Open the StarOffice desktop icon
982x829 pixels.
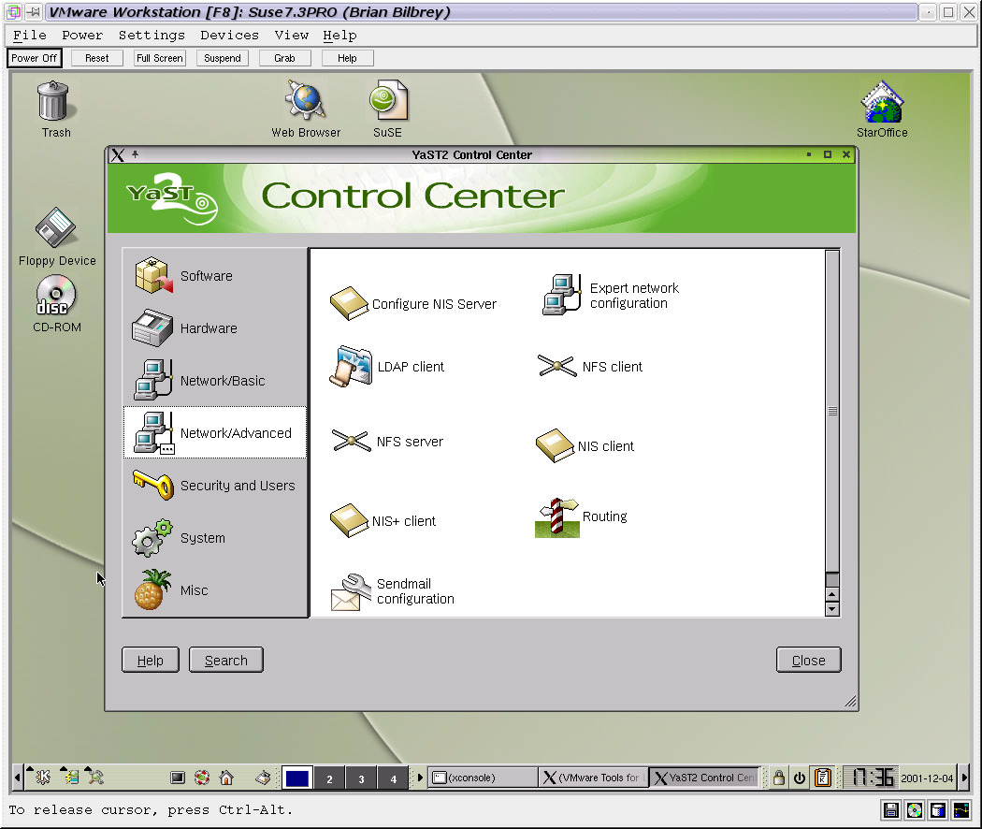point(882,109)
